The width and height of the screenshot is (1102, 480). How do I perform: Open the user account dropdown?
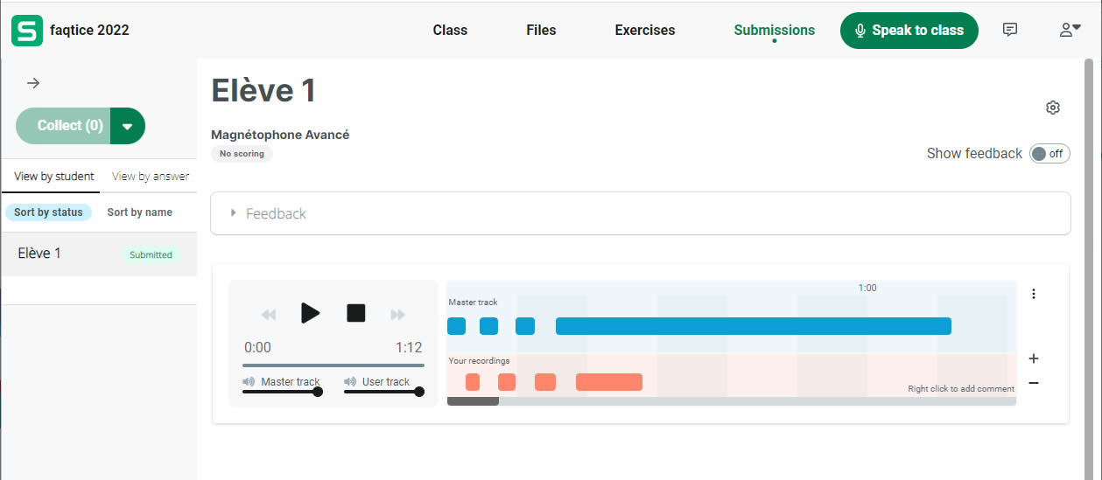(x=1070, y=30)
